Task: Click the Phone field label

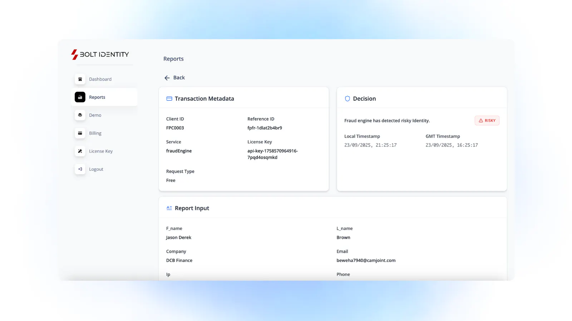Action: pyautogui.click(x=343, y=274)
